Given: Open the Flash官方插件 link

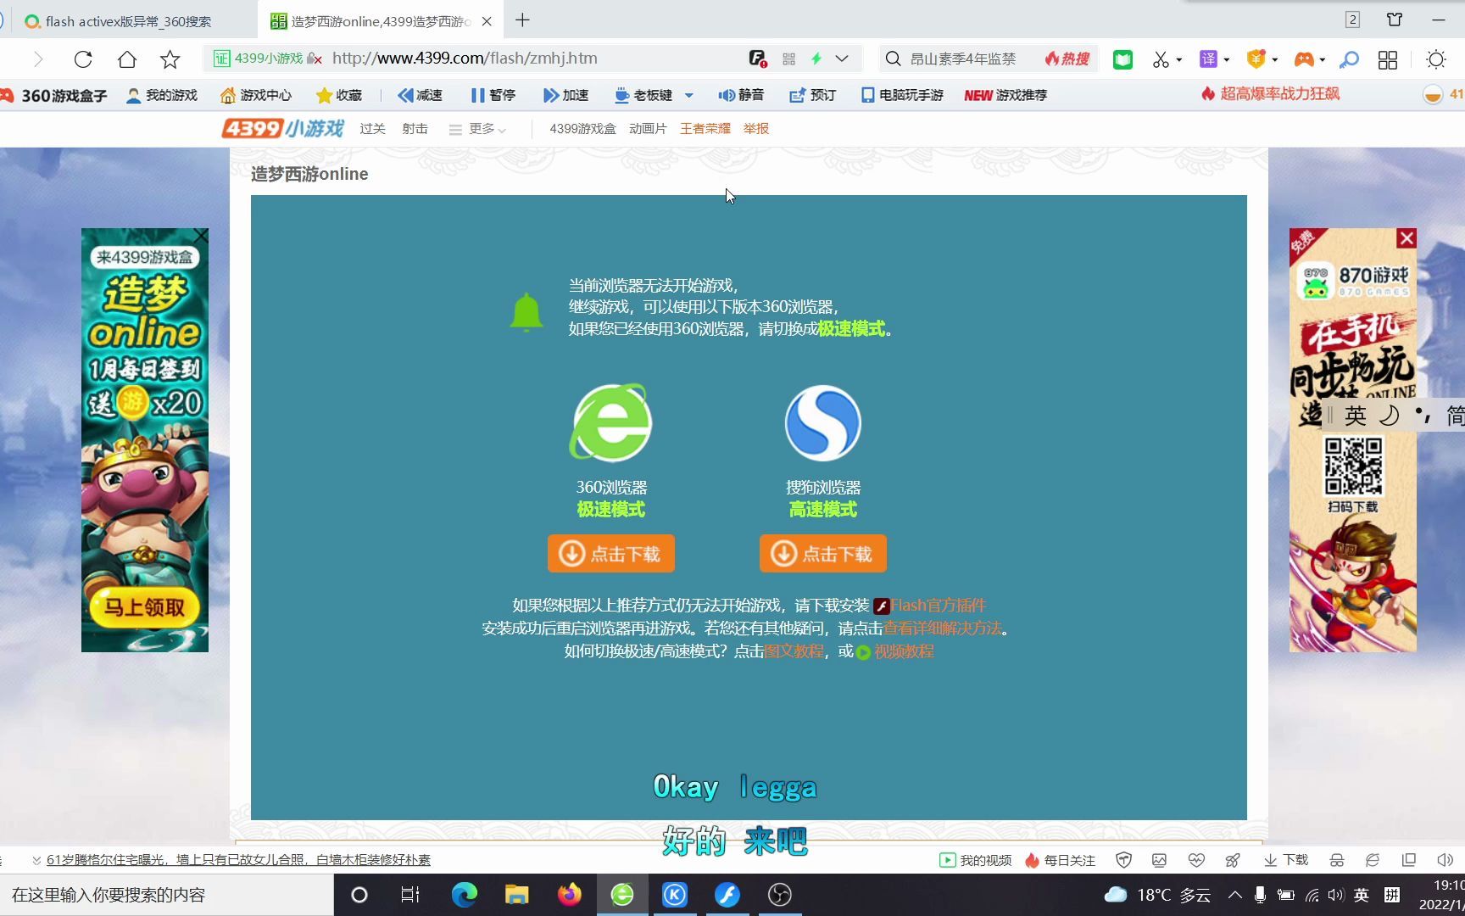Looking at the screenshot, I should [x=938, y=606].
